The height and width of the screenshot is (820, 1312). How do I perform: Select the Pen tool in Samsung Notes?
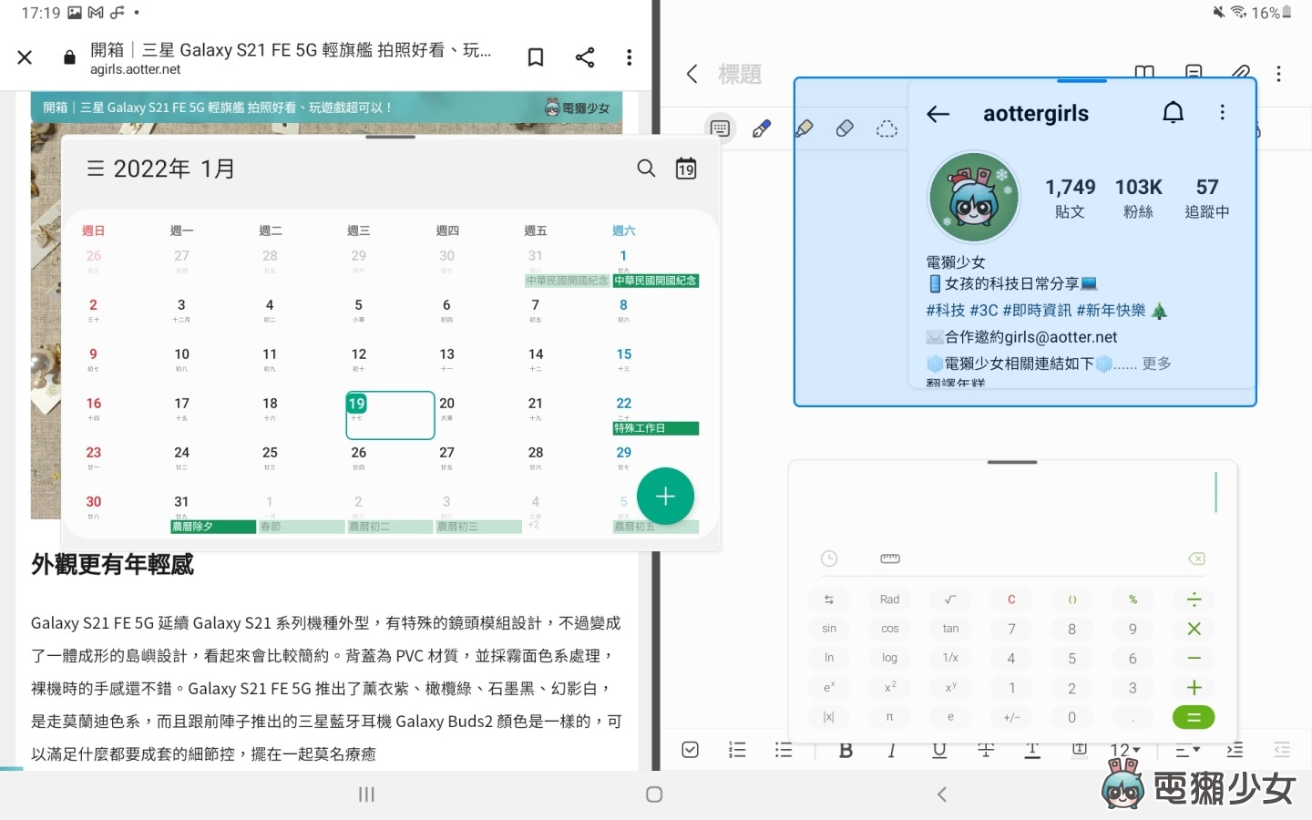[762, 128]
